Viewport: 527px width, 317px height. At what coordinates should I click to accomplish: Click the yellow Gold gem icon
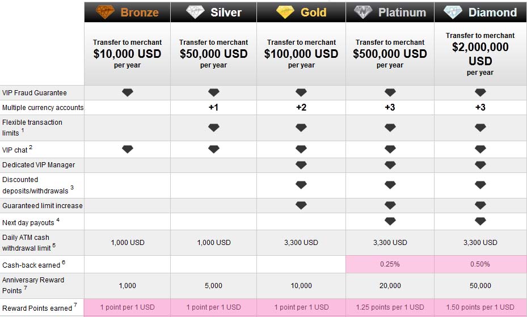[284, 12]
